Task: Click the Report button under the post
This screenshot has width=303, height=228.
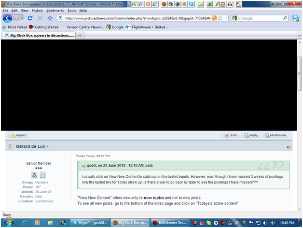Action: (x=18, y=135)
